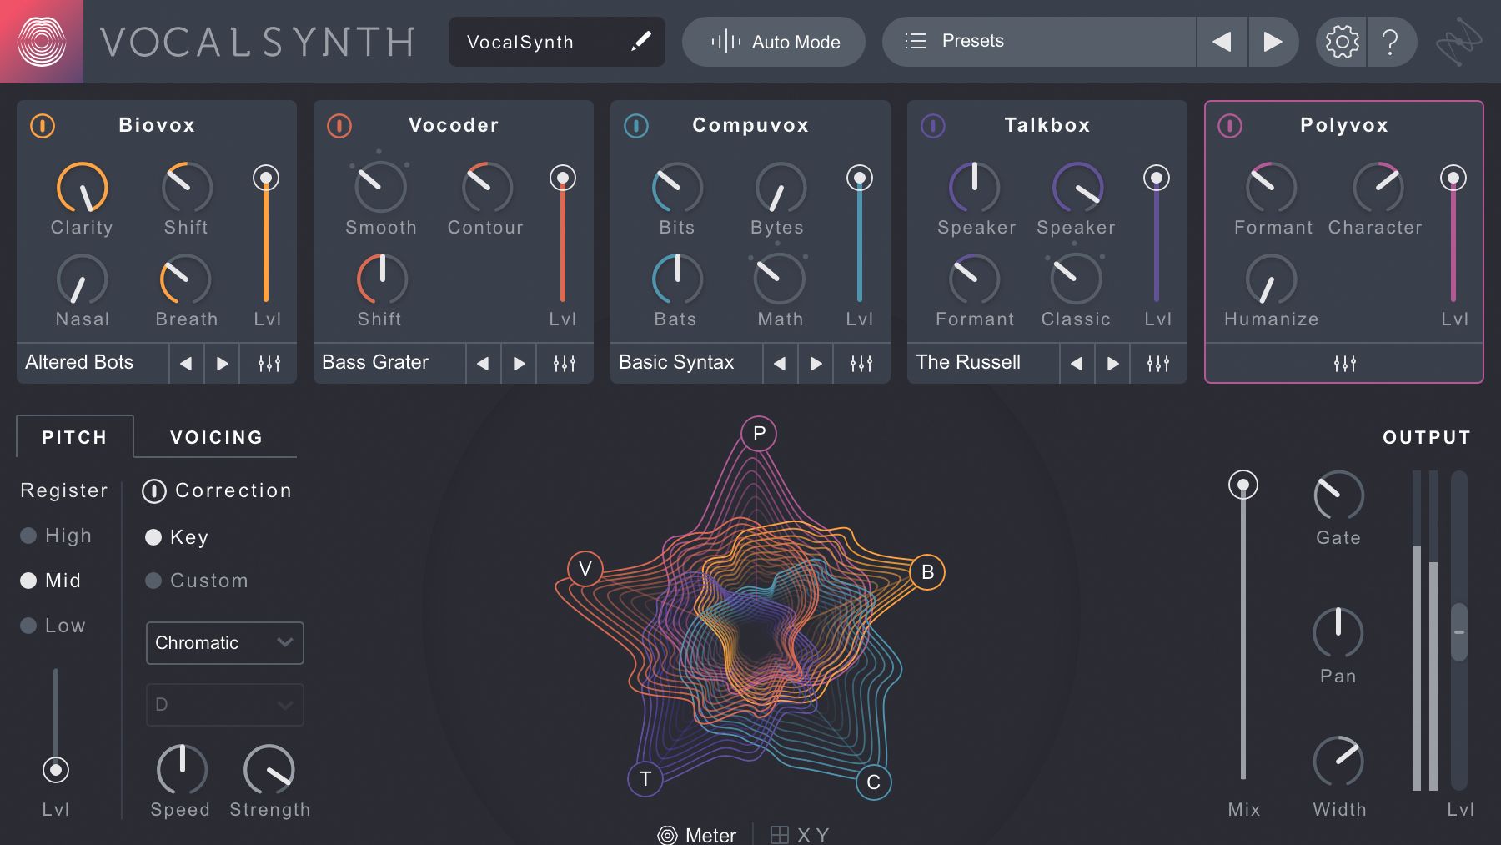Open the Vocoder advanced sliders panel
Screen dimensions: 1501x845
(565, 363)
